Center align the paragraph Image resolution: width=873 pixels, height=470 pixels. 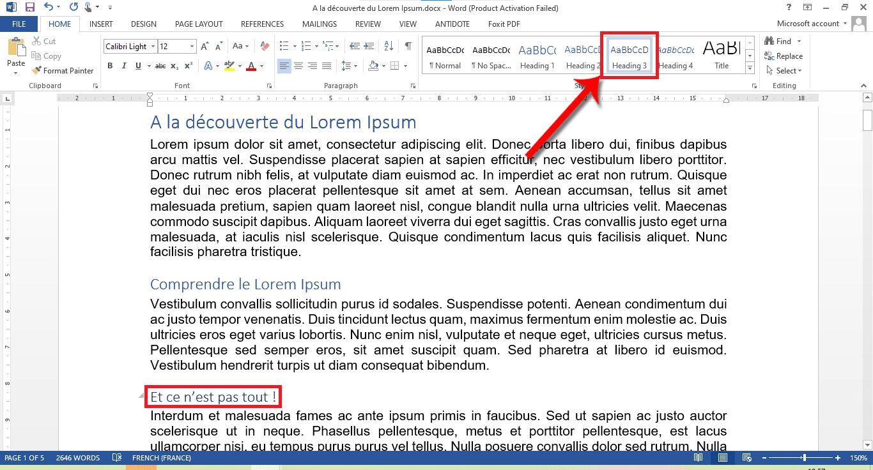(298, 66)
